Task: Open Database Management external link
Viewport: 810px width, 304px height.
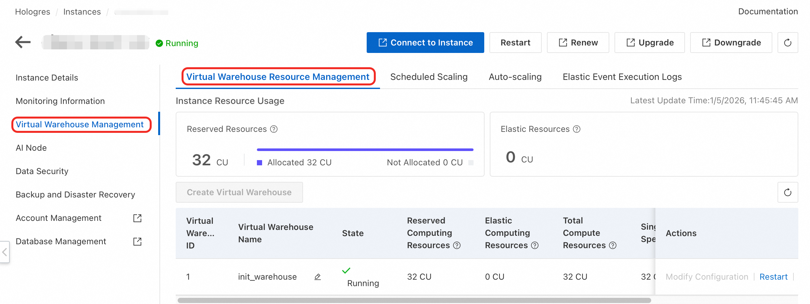Action: 137,242
